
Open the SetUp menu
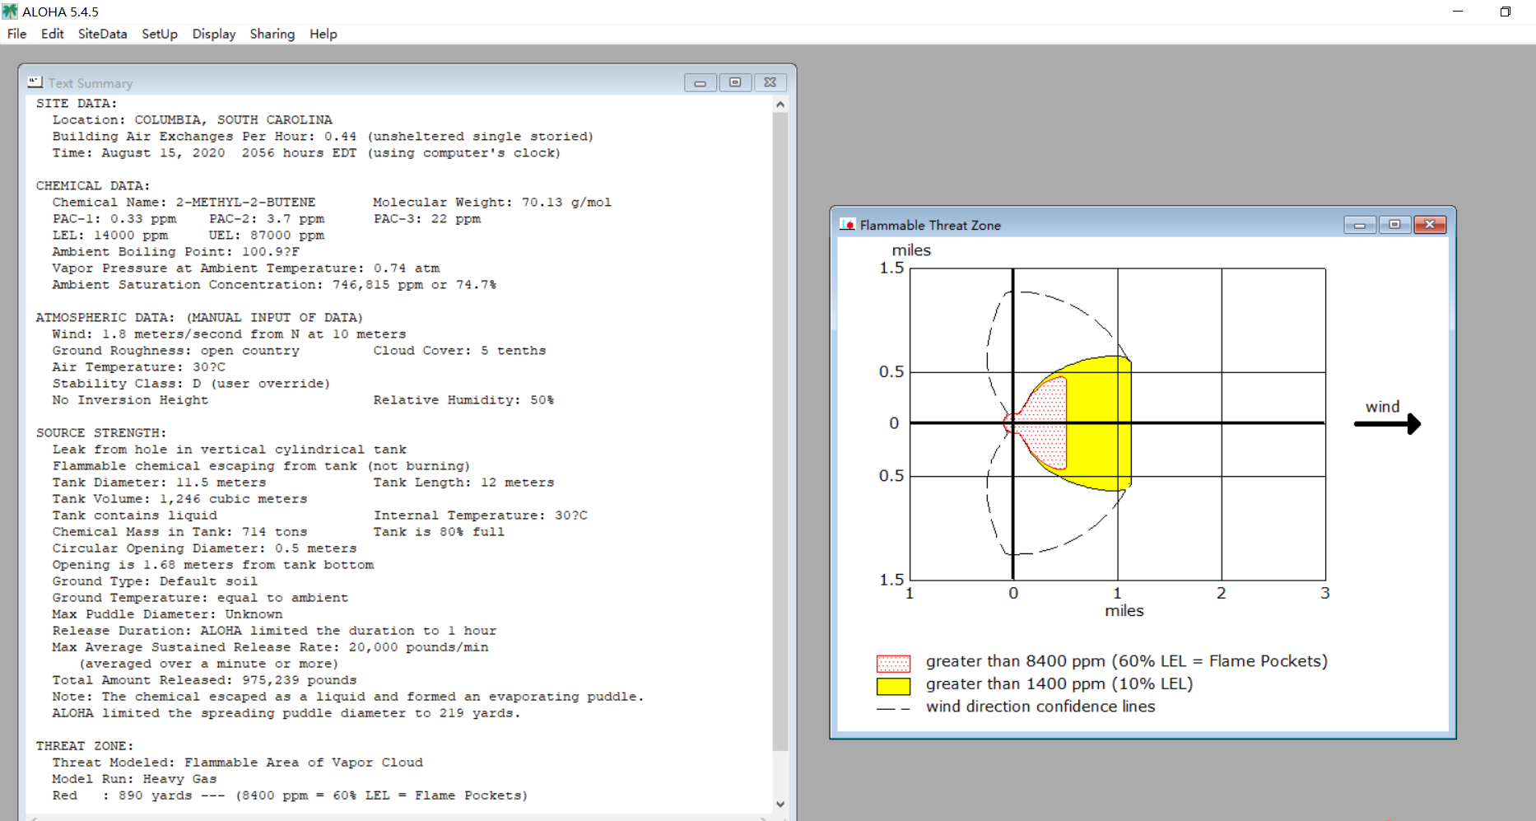tap(160, 34)
